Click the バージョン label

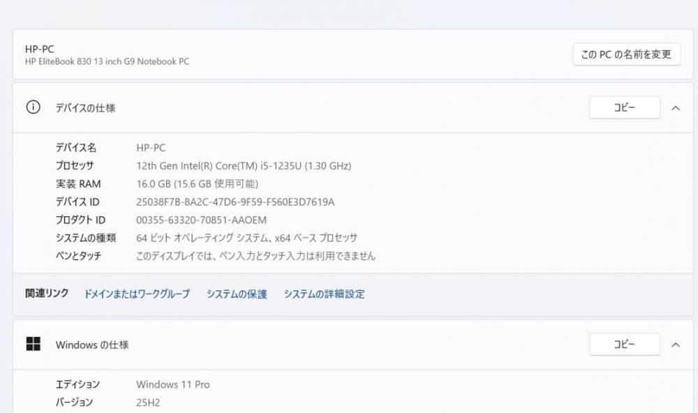75,403
